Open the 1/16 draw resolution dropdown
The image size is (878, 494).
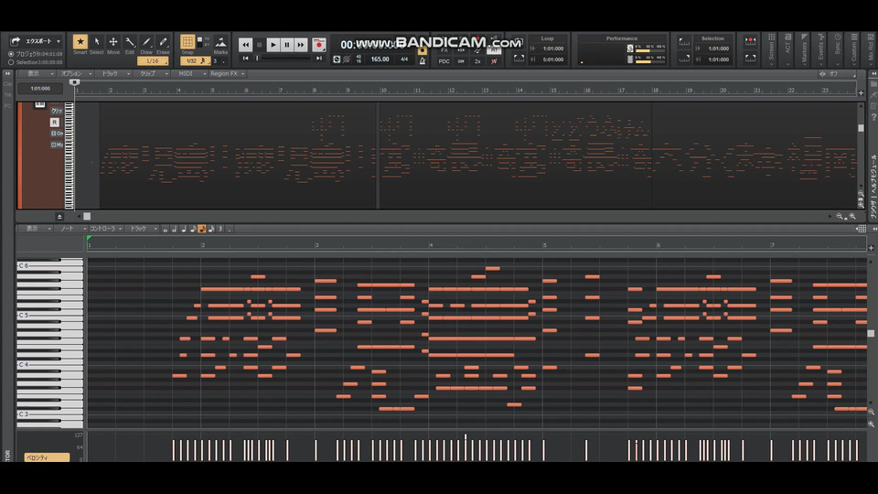153,61
